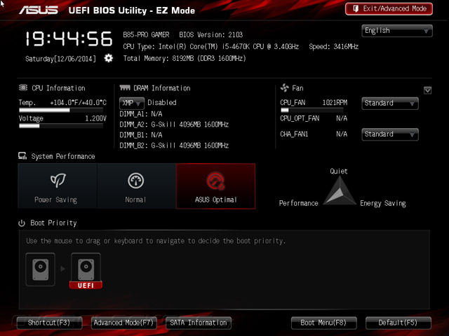
Task: Click the UEFI red label under drive
Action: (x=86, y=286)
